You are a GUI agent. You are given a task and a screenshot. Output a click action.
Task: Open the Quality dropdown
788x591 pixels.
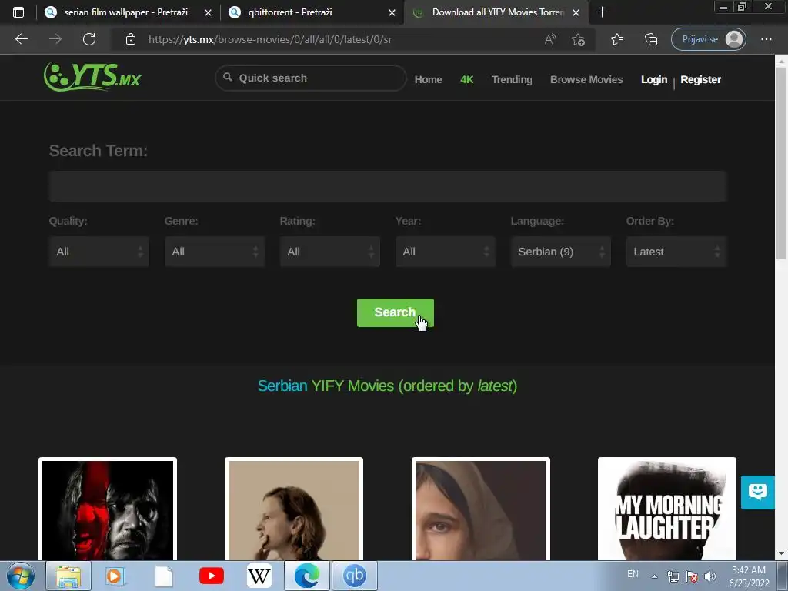tap(99, 252)
